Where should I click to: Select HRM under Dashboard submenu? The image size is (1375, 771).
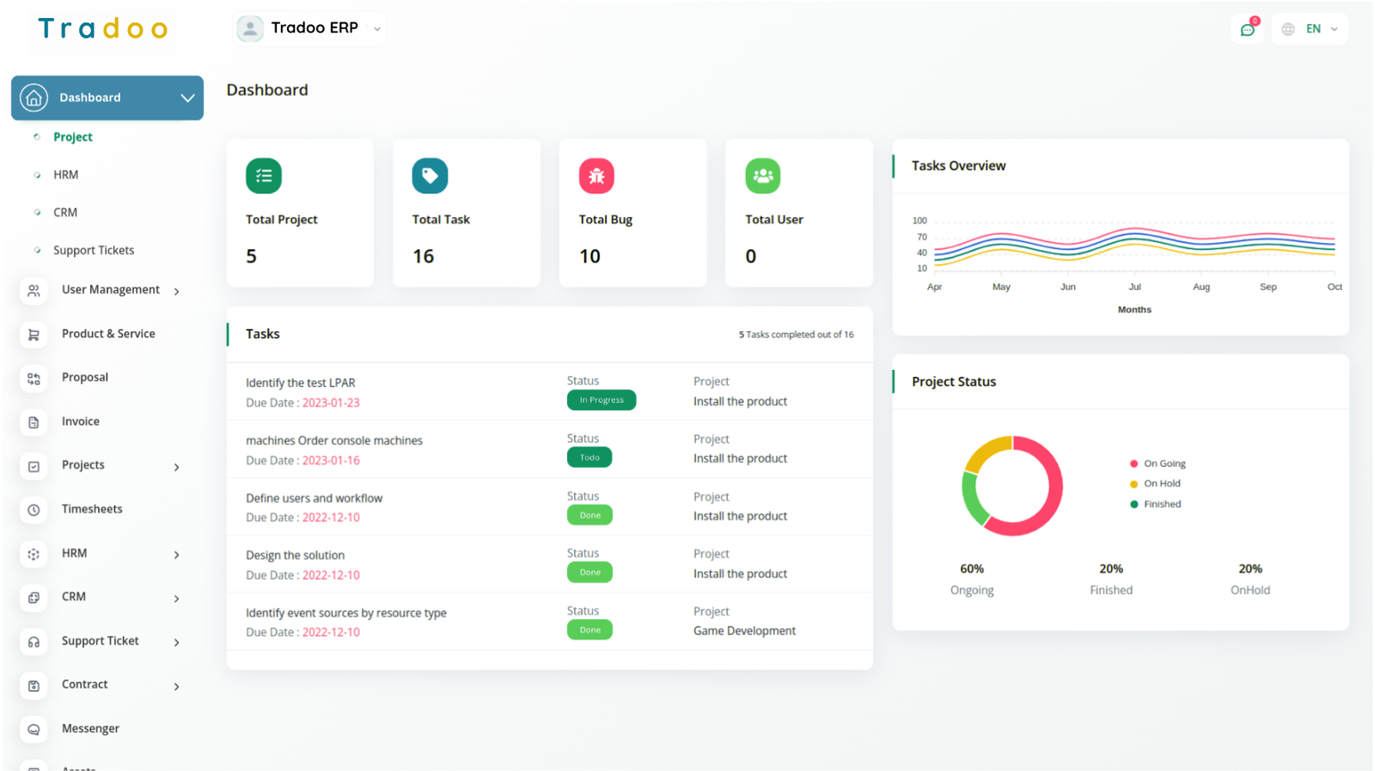tap(65, 175)
